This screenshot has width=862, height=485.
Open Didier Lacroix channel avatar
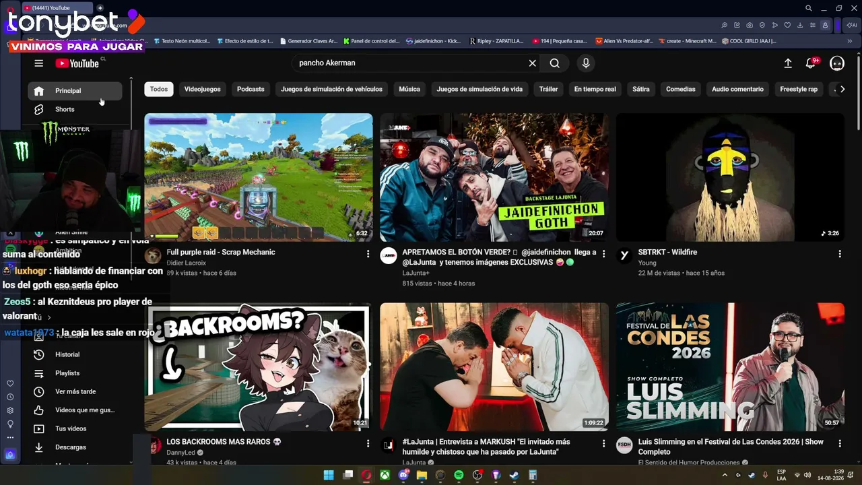[154, 256]
